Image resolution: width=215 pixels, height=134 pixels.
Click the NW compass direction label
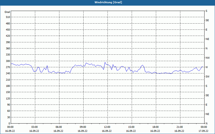(207, 58)
